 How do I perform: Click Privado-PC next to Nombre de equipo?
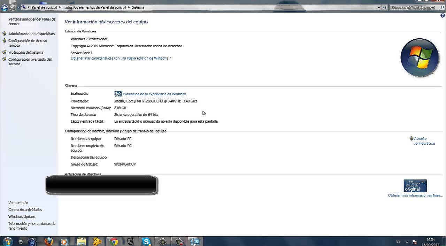coord(123,139)
